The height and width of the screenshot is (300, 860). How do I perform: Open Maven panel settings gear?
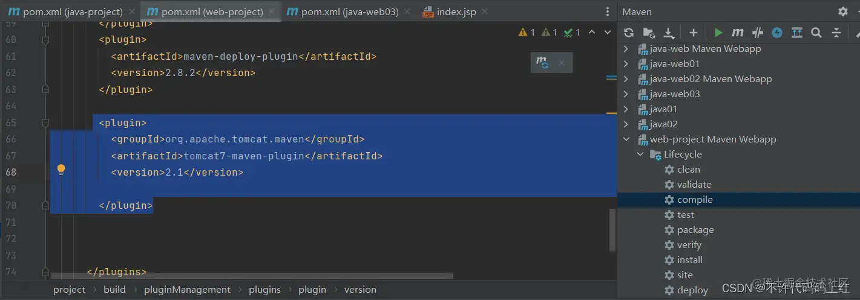pos(842,11)
